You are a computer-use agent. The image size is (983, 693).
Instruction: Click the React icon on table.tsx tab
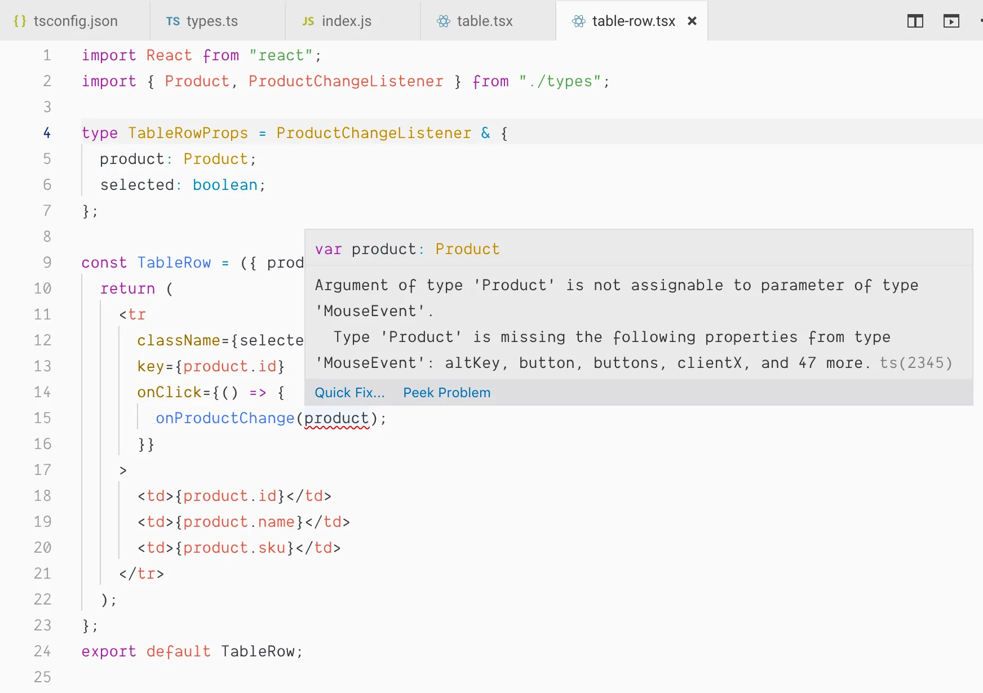point(444,21)
